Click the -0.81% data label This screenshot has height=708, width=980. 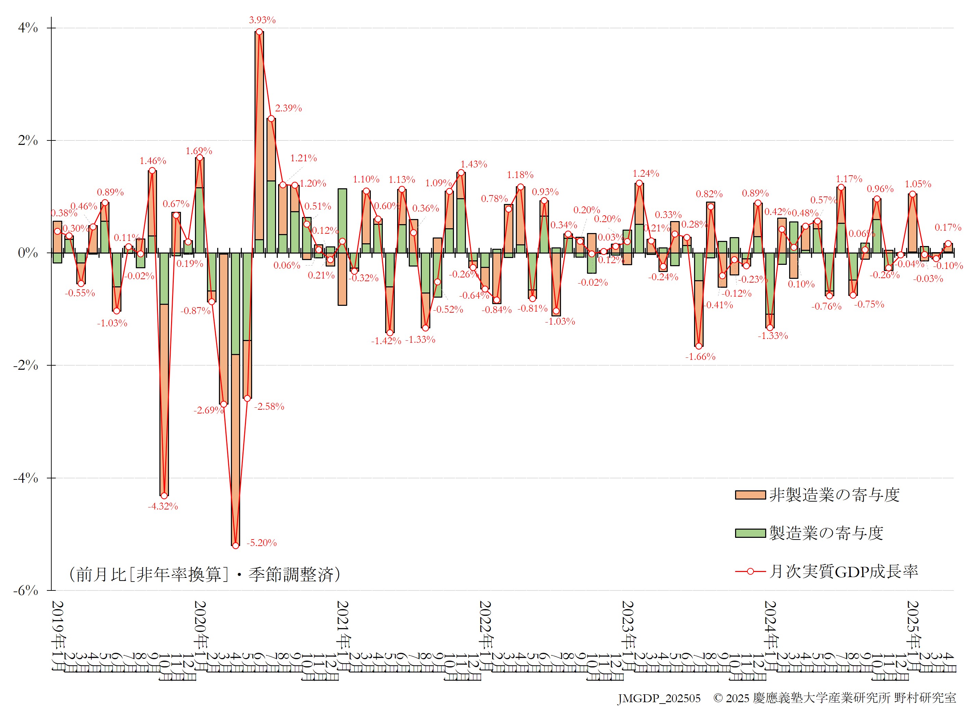[533, 308]
